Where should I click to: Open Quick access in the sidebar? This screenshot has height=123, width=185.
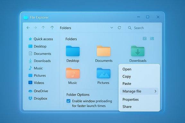[43, 39]
